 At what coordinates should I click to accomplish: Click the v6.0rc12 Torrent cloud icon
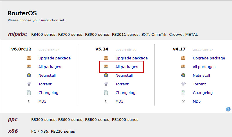pyautogui.click(x=29, y=84)
